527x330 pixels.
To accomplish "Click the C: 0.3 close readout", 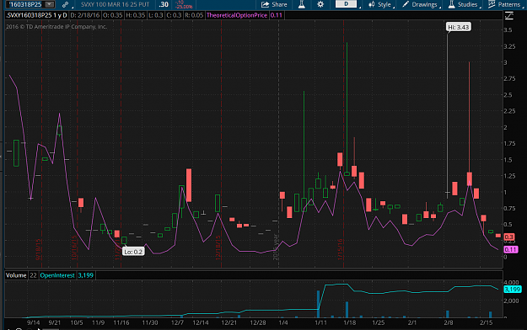I will 174,15.
